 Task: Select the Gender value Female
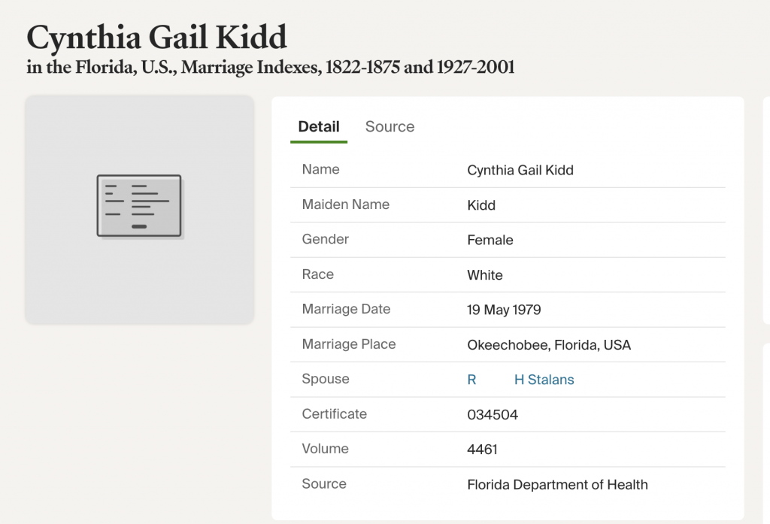(490, 241)
